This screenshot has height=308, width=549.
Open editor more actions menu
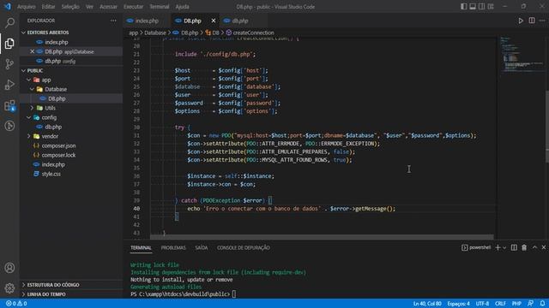542,21
